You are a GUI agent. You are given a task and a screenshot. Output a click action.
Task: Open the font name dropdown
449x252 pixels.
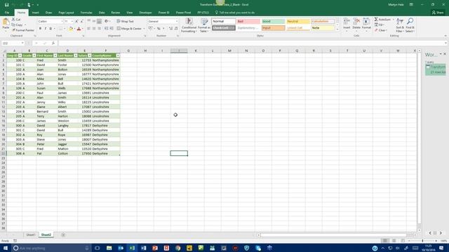62,22
